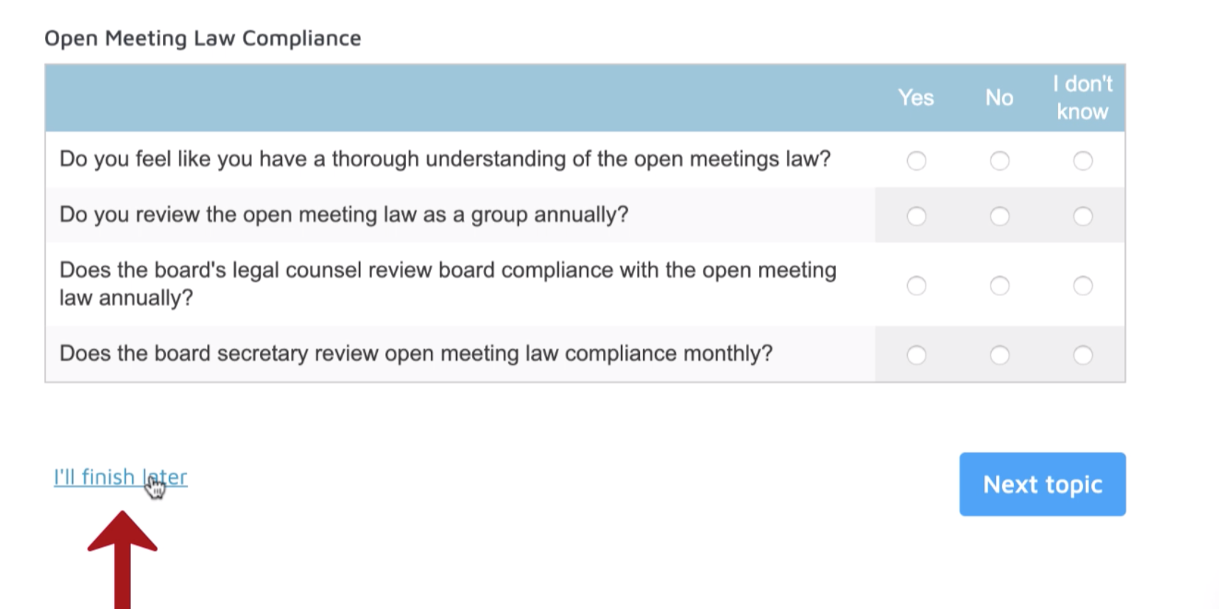This screenshot has width=1219, height=609.
Task: Select Yes for board secretary monthly review
Action: (916, 355)
